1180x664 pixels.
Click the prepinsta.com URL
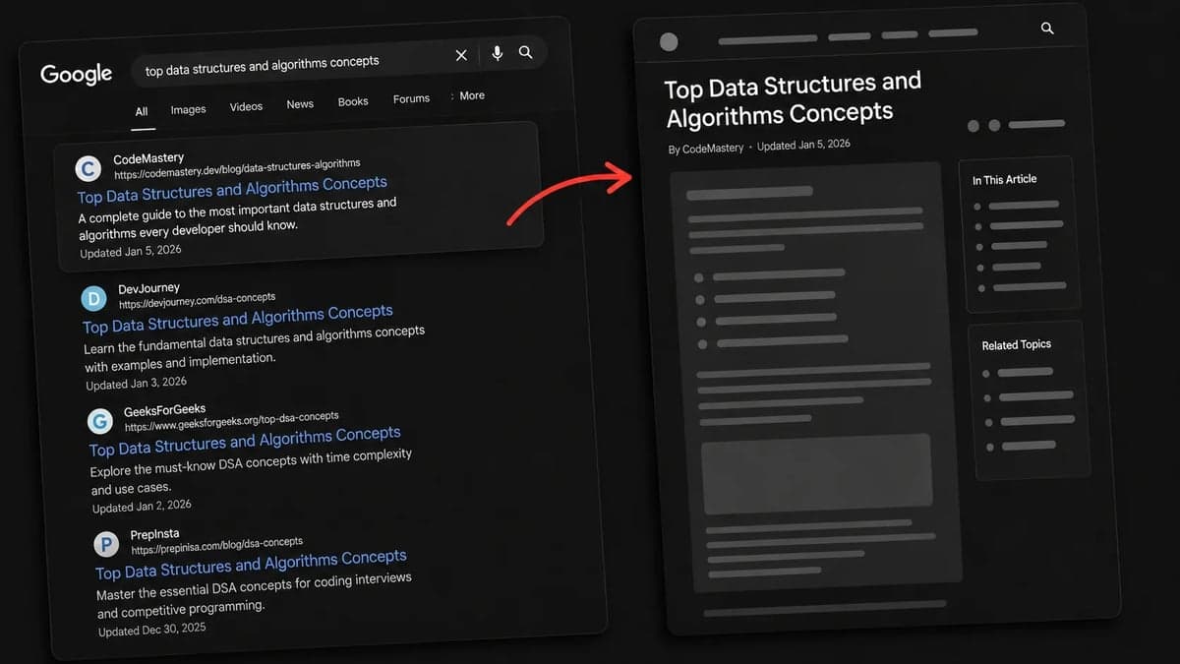tap(216, 546)
